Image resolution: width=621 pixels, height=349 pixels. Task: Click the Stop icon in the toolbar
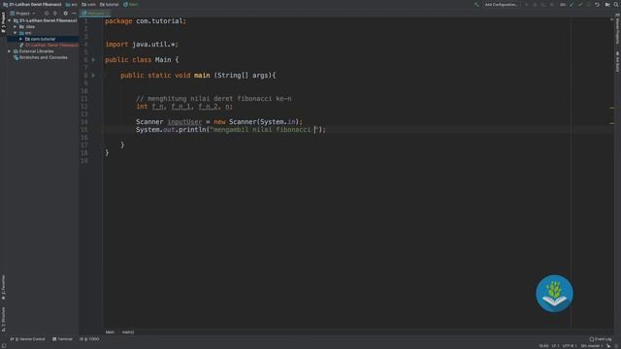pos(552,5)
